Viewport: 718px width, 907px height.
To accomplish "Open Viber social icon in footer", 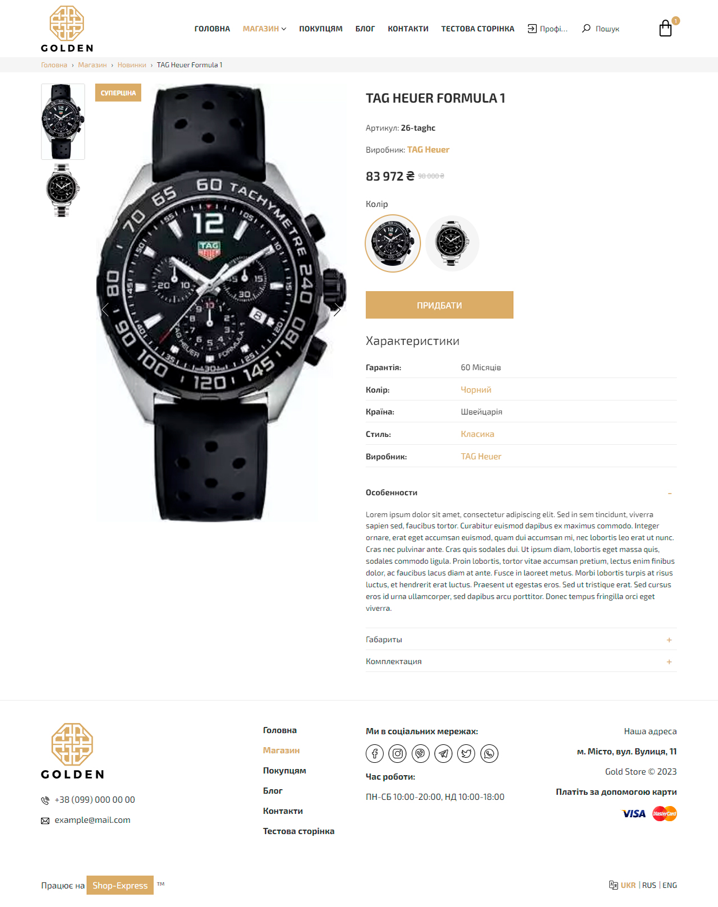I will coord(421,753).
